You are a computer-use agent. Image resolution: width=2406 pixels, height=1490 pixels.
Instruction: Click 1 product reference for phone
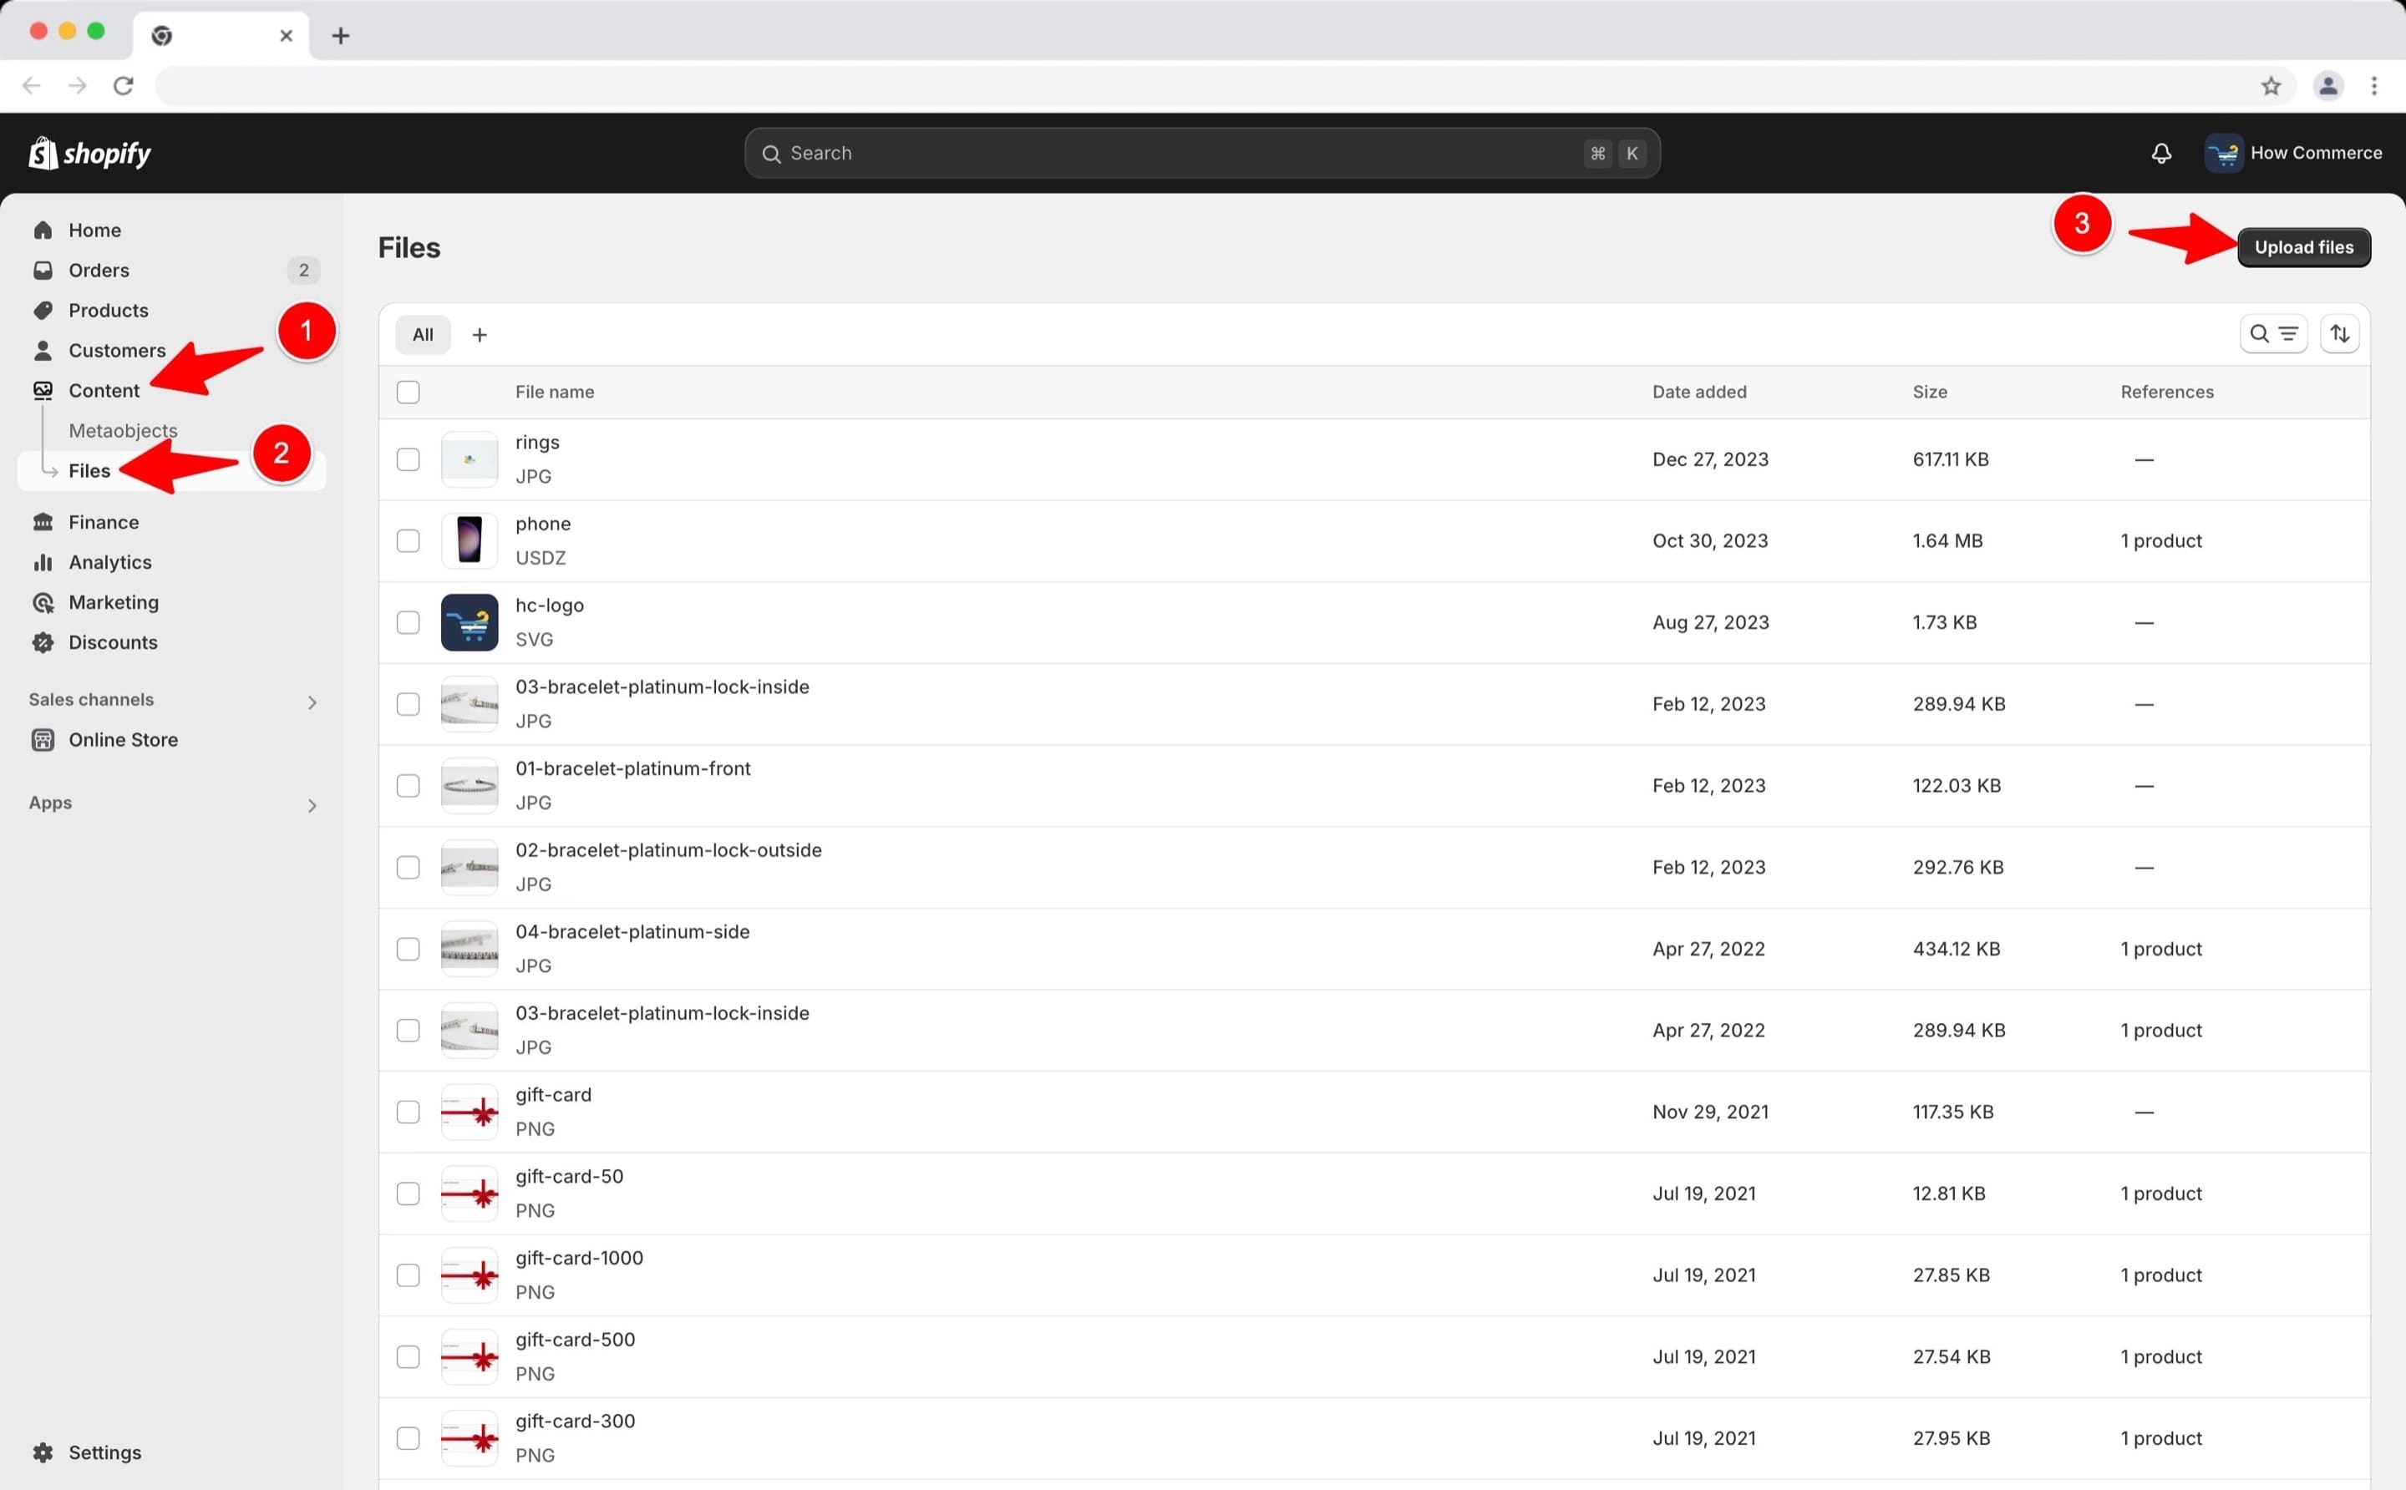(2160, 541)
